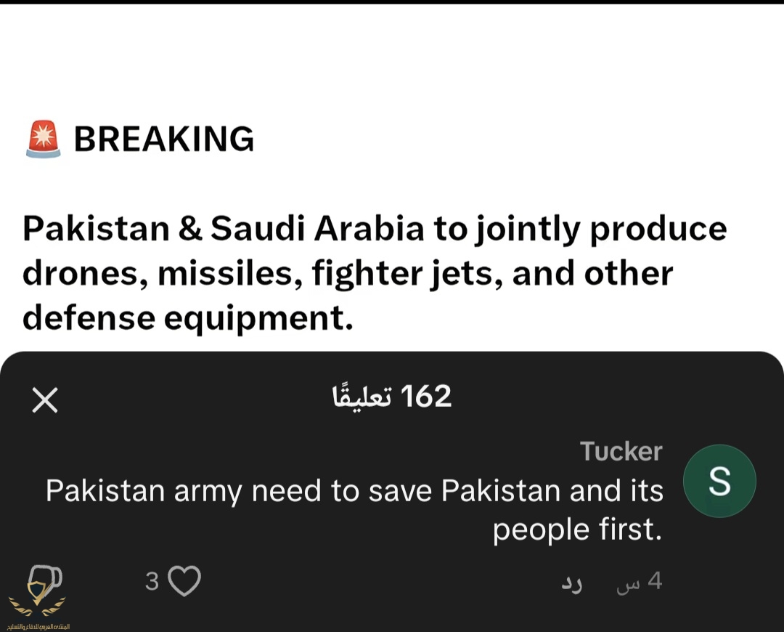
Task: Click the BREAKING headline word
Action: (x=164, y=139)
